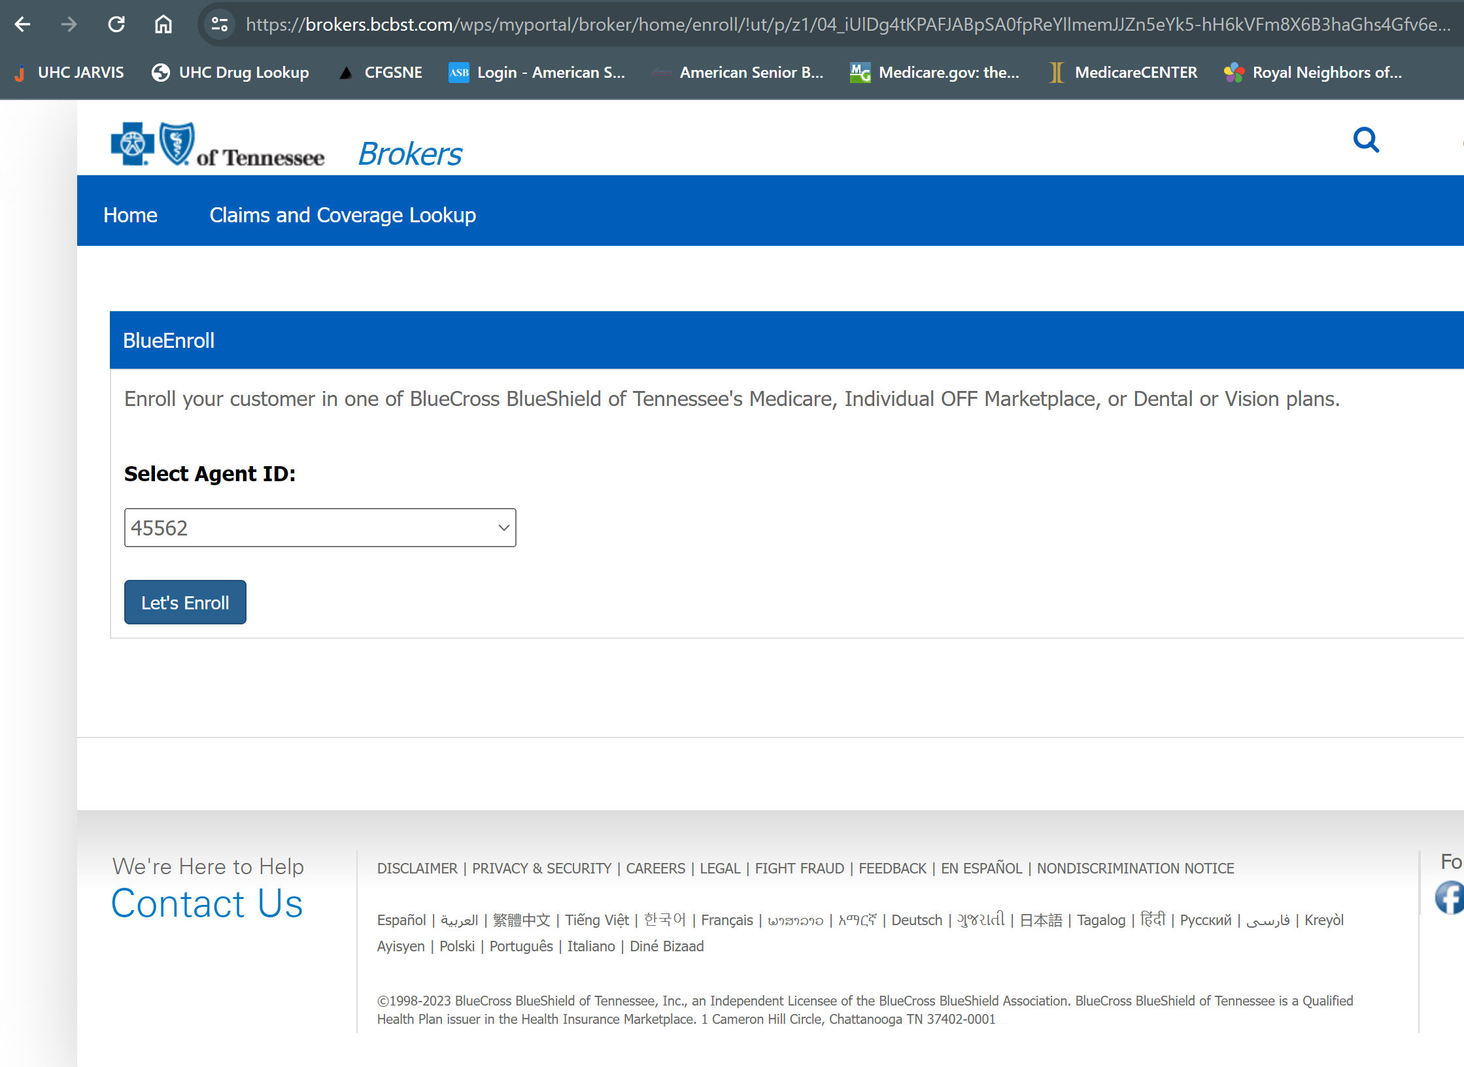Click the Let's Enroll button

(x=184, y=601)
